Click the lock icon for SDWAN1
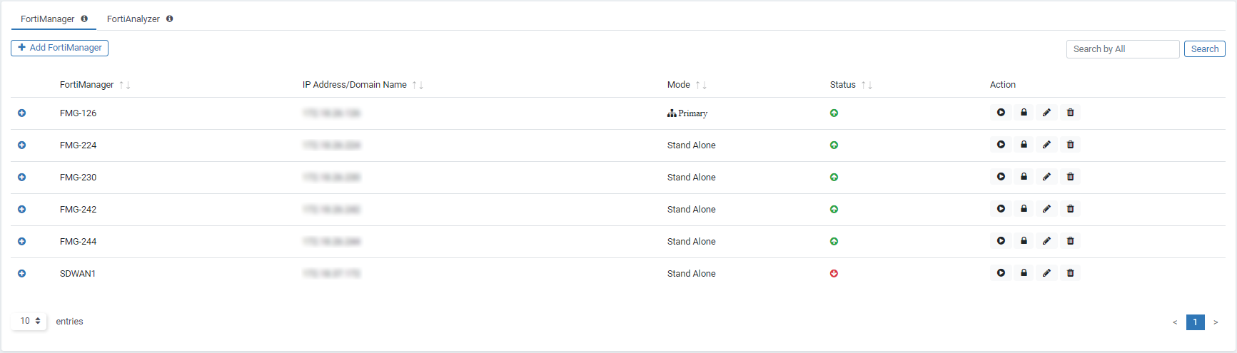The width and height of the screenshot is (1237, 353). click(x=1024, y=273)
